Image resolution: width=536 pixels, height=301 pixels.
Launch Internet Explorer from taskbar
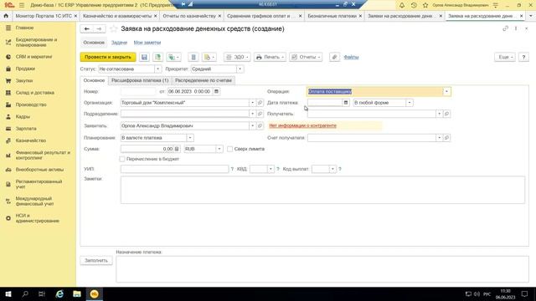tap(59, 293)
